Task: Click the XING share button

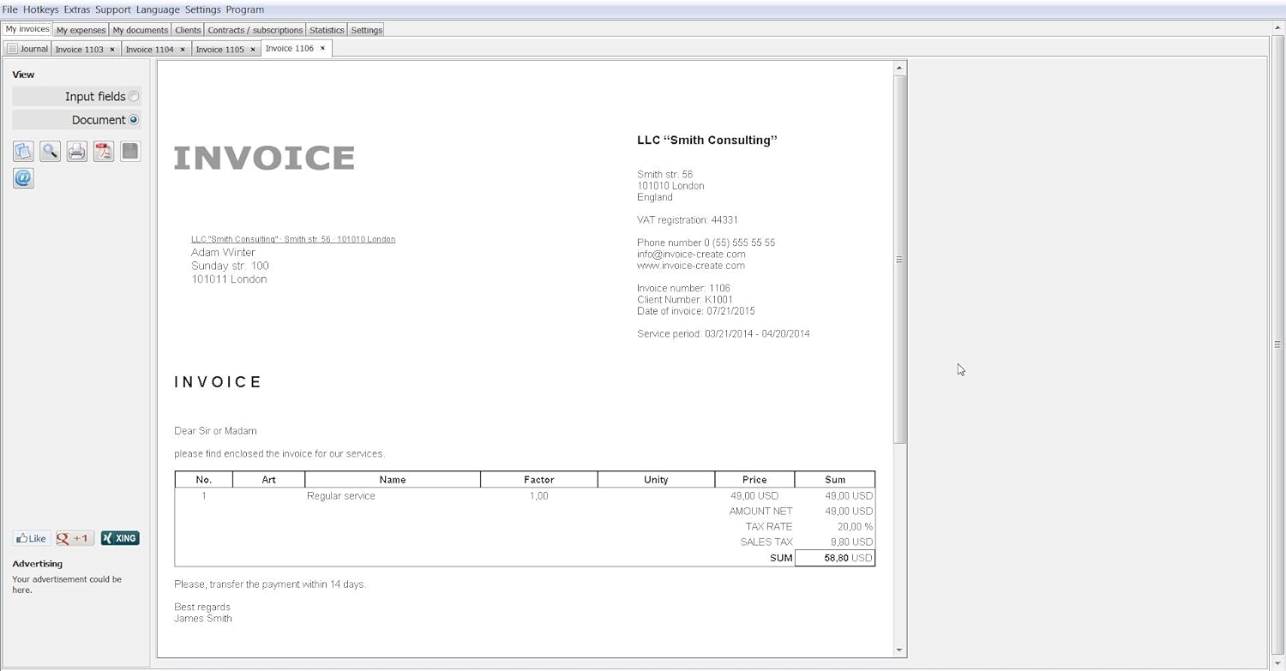Action: tap(120, 538)
